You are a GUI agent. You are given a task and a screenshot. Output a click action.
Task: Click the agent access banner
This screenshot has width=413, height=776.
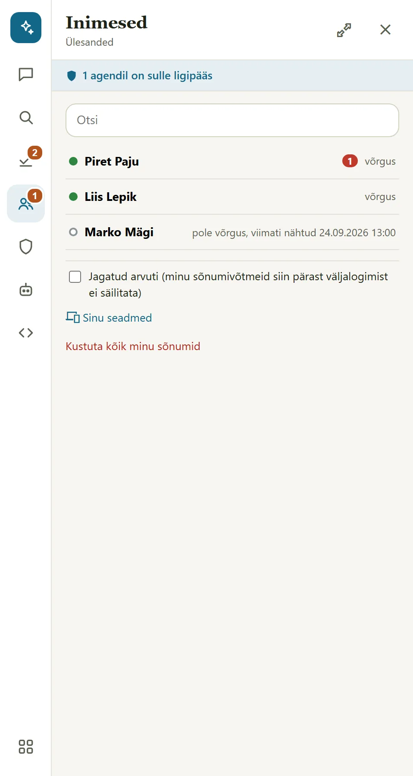pyautogui.click(x=232, y=75)
